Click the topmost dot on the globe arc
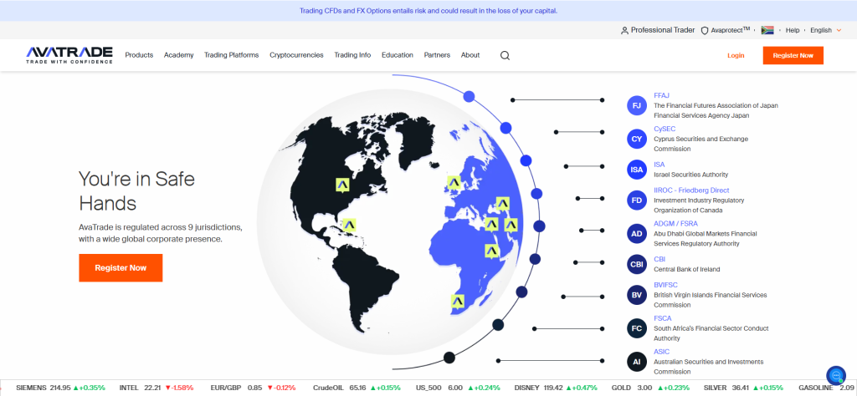The height and width of the screenshot is (396, 857). [x=469, y=97]
